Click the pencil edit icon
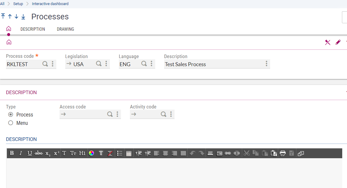The height and width of the screenshot is (188, 347). click(x=338, y=42)
